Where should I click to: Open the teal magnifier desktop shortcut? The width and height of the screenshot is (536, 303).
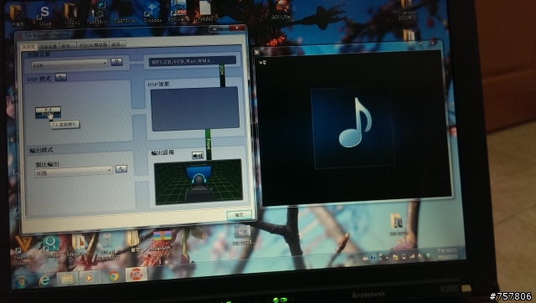tap(50, 247)
